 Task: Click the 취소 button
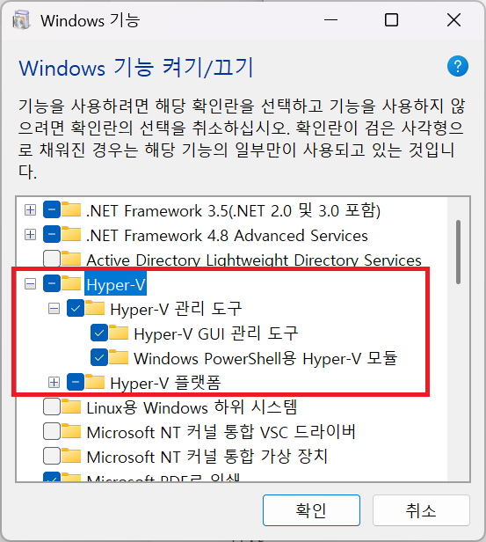[x=421, y=509]
